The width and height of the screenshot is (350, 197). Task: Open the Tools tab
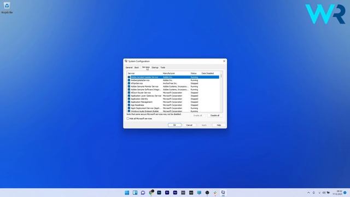pyautogui.click(x=163, y=67)
